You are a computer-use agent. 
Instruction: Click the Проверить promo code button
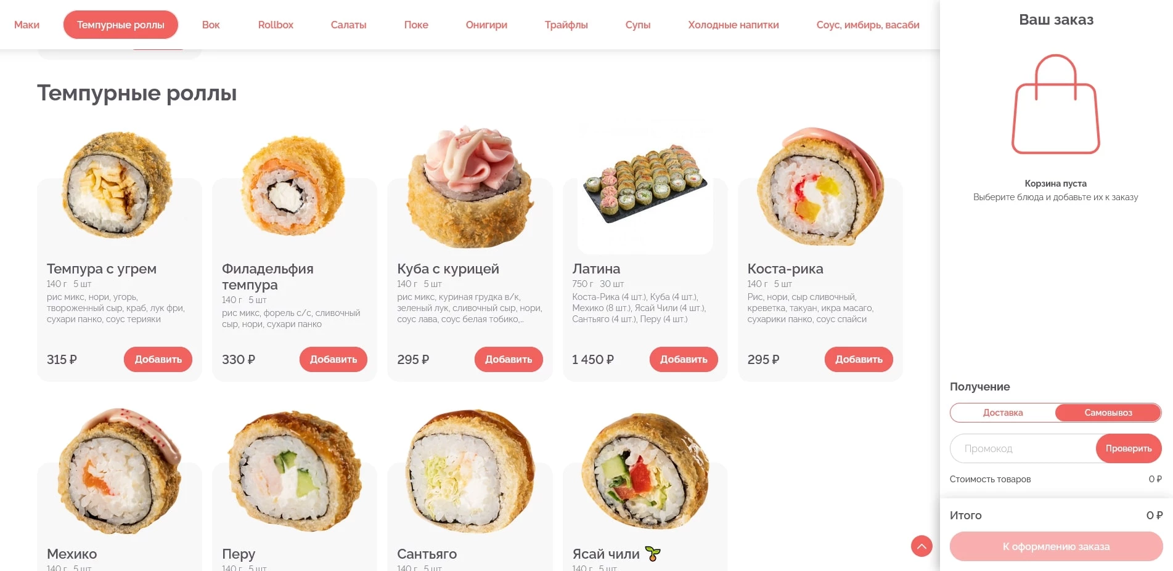(x=1129, y=448)
